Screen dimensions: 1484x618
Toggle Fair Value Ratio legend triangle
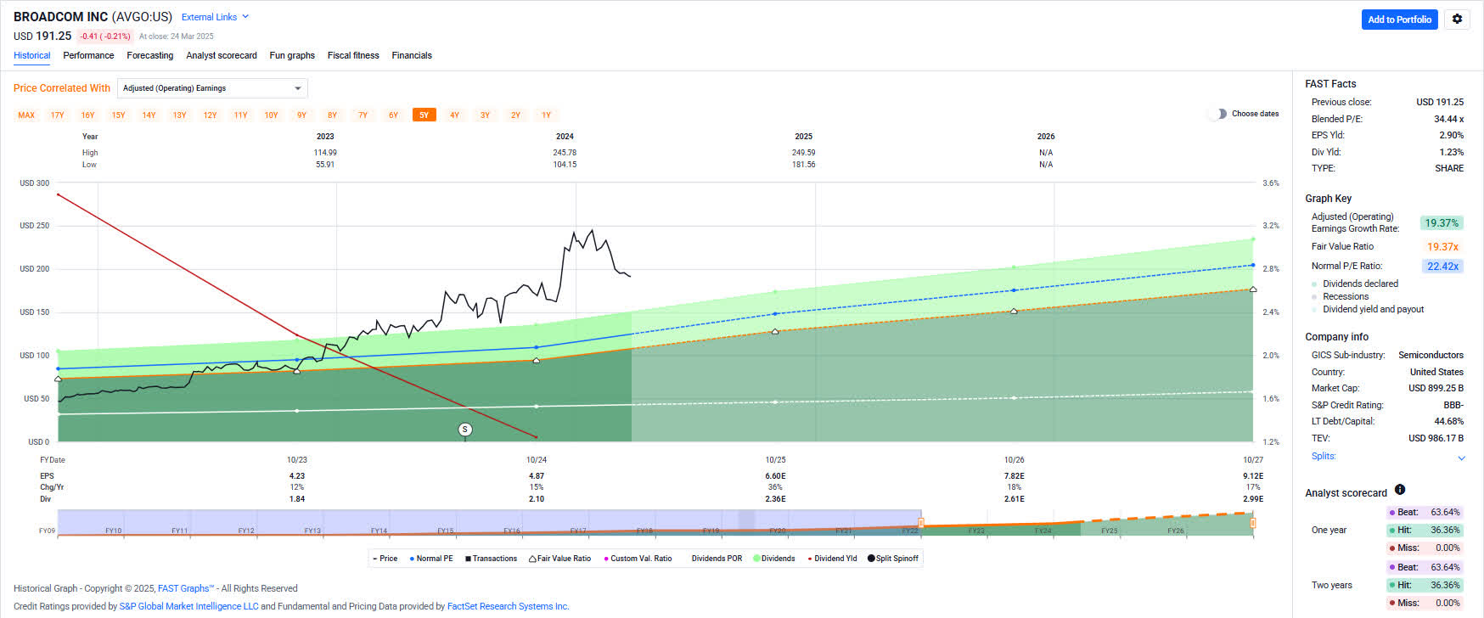point(533,559)
